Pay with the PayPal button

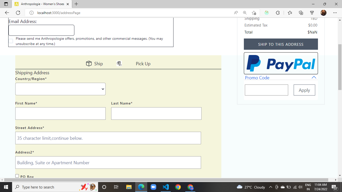[x=281, y=63]
